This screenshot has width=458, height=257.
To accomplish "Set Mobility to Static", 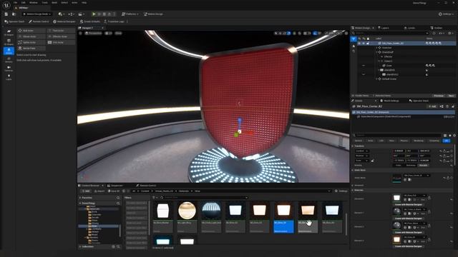I will [x=399, y=165].
